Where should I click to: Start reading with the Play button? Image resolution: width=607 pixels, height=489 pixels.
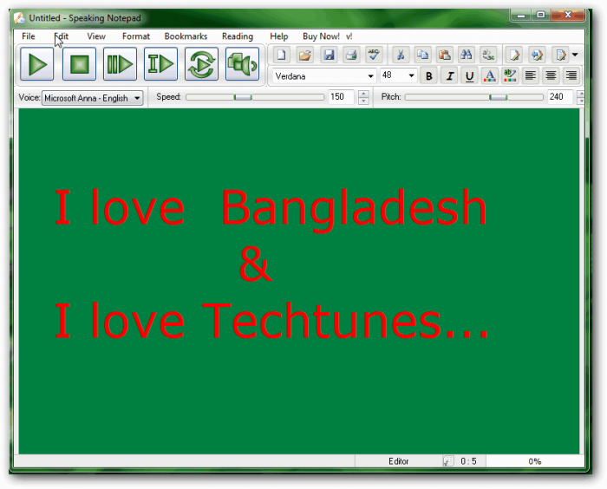(36, 64)
